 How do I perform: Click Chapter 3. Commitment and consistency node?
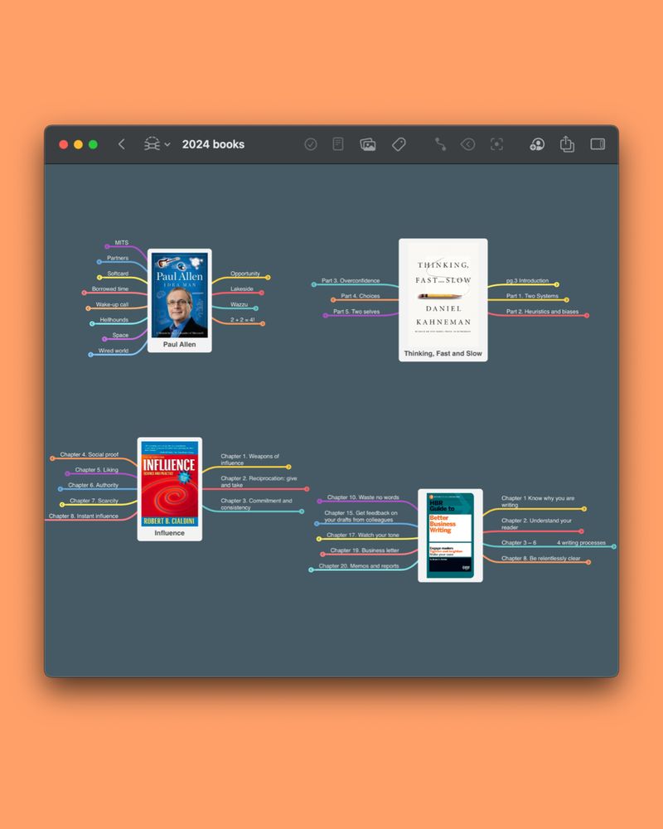pyautogui.click(x=256, y=504)
